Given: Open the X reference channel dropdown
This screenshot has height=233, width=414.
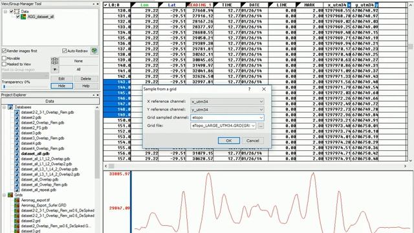Looking at the screenshot, I should tap(261, 102).
